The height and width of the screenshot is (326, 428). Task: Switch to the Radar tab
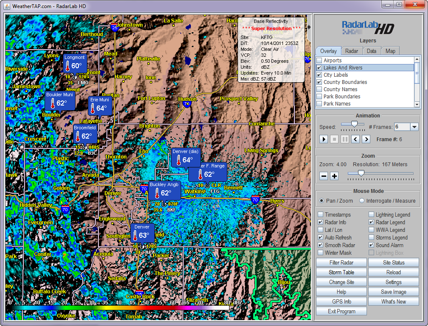click(x=352, y=51)
